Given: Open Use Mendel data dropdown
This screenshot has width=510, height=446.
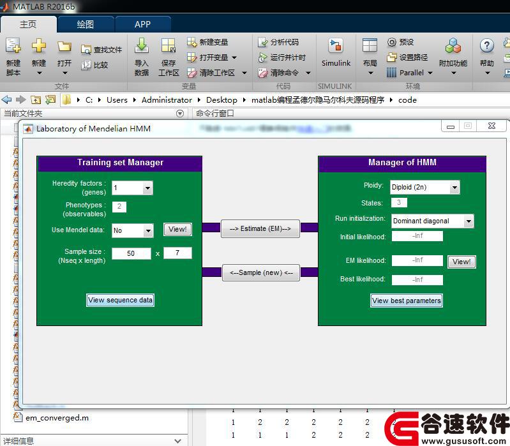Looking at the screenshot, I should 148,231.
